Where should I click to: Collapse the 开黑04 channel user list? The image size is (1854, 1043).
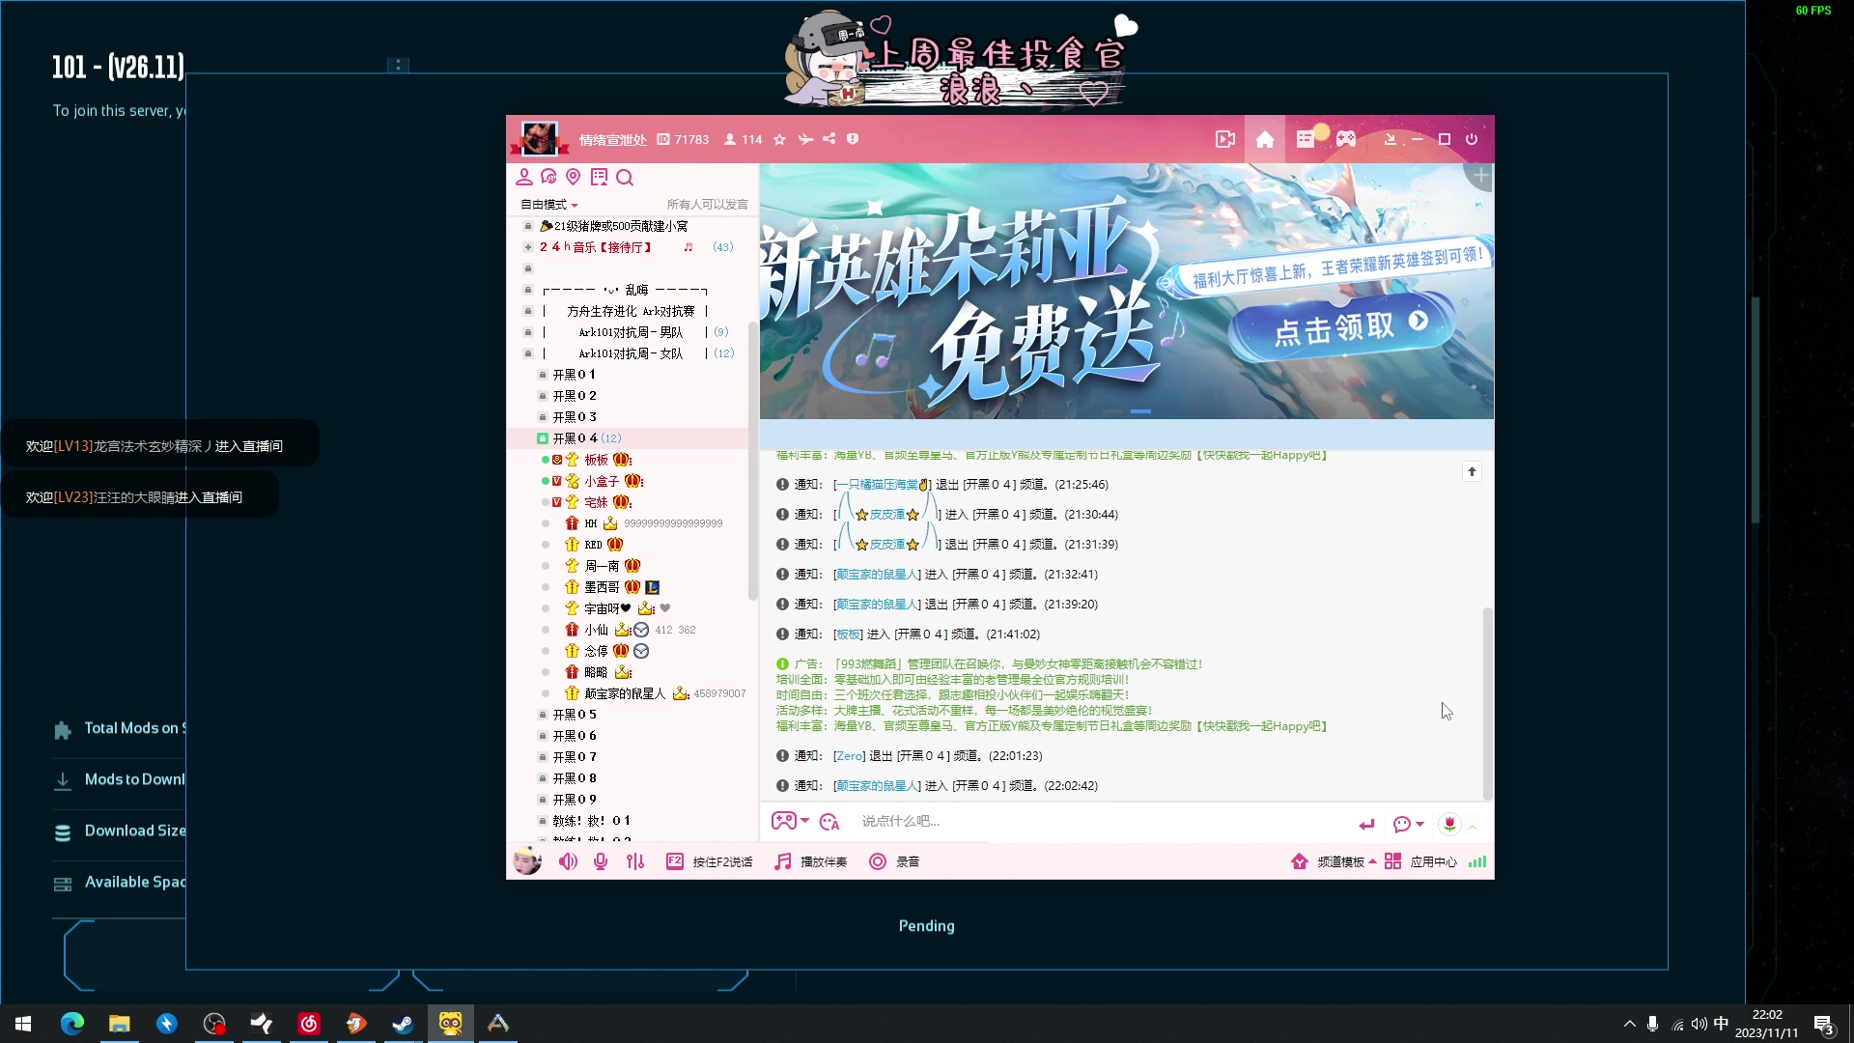[543, 438]
